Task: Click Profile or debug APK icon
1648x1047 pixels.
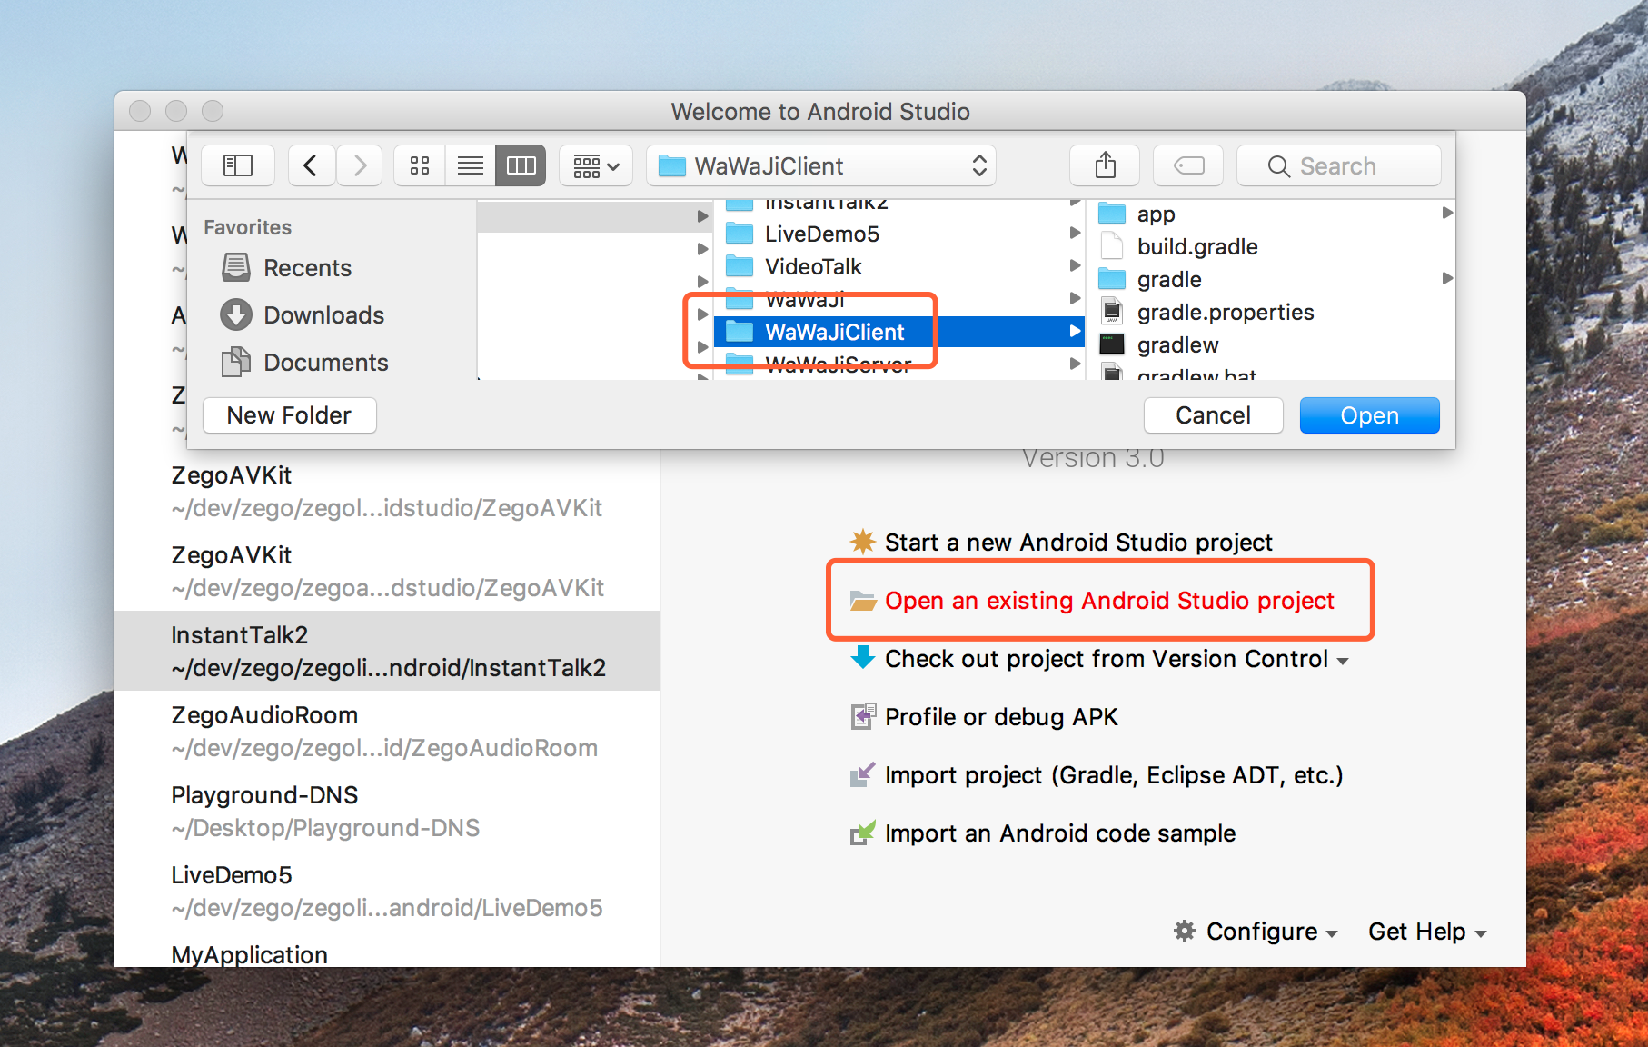Action: click(863, 717)
